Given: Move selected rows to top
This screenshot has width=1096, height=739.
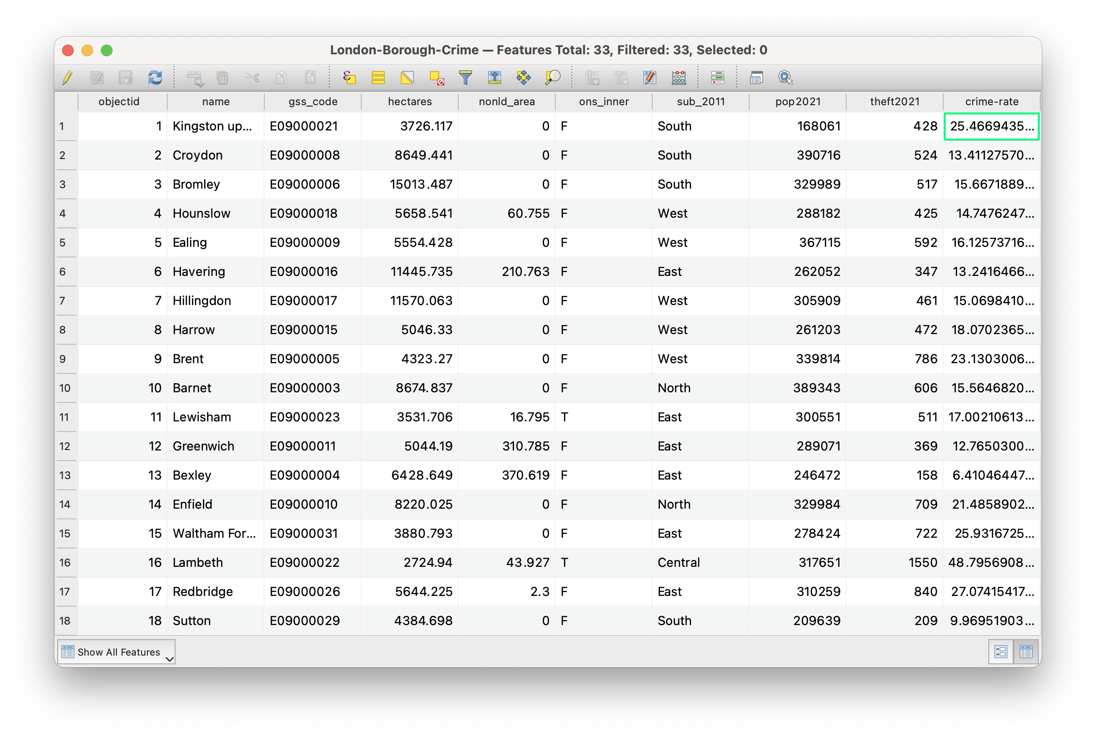Looking at the screenshot, I should coord(495,78).
